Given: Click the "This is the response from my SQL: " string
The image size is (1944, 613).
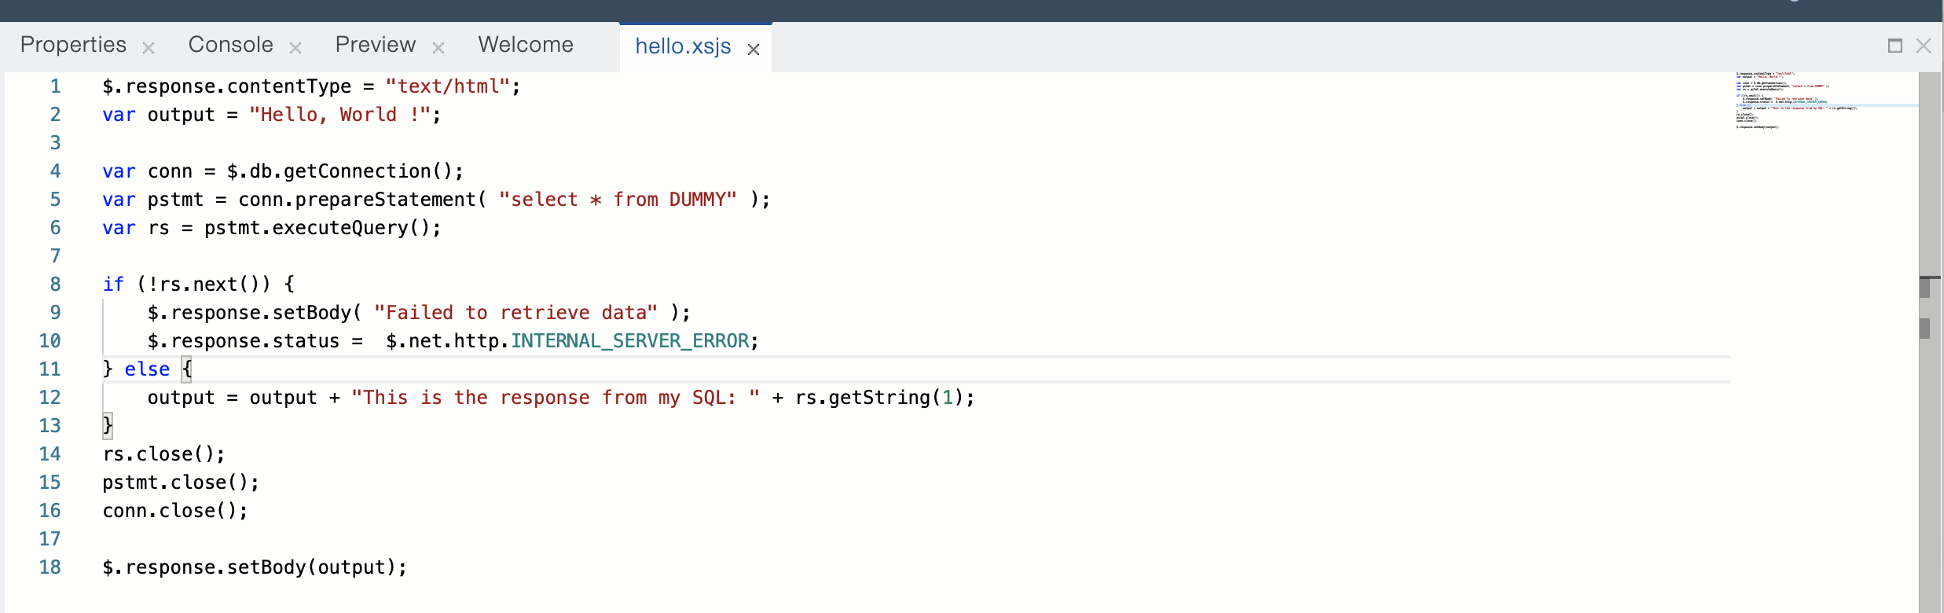Looking at the screenshot, I should [556, 398].
